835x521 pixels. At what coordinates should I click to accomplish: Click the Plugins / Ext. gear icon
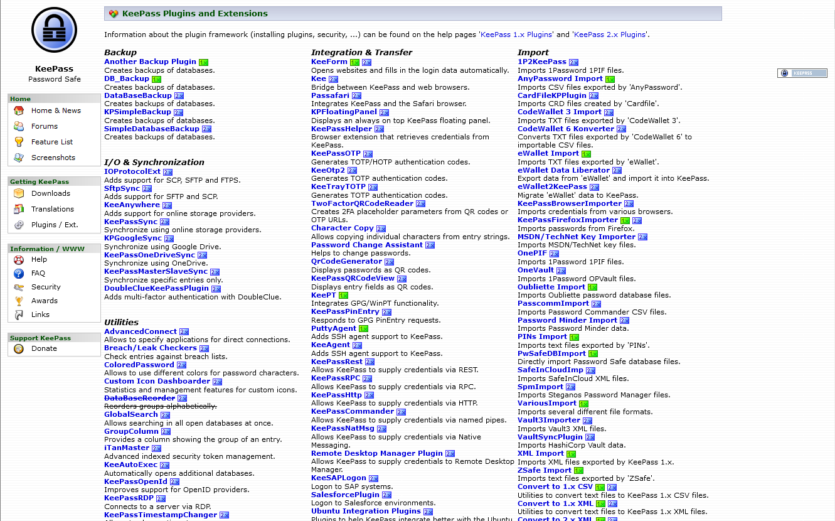[x=19, y=225]
